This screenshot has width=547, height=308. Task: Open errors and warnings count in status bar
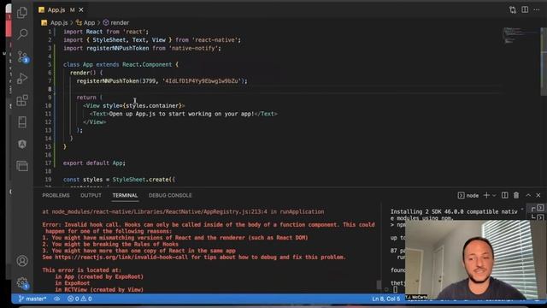[x=79, y=299]
